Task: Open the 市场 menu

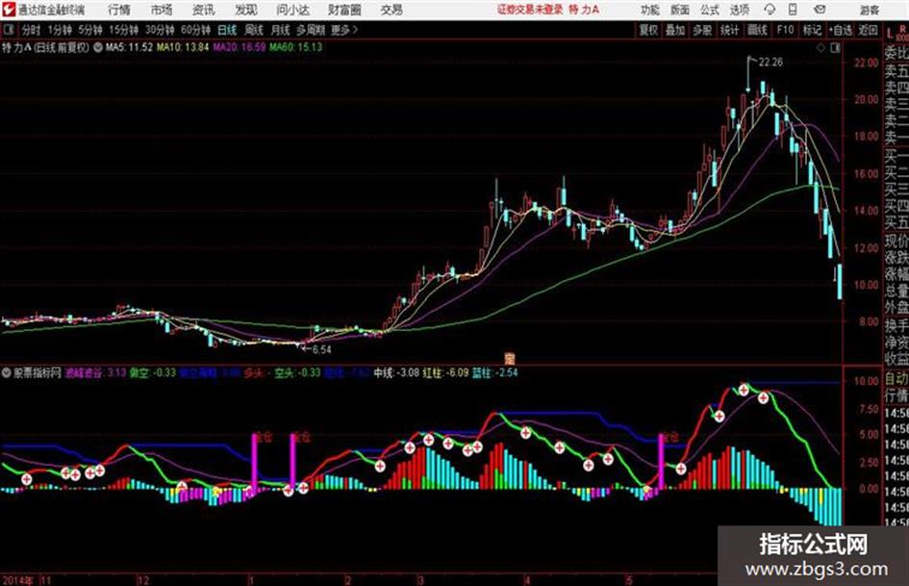Action: 162,10
